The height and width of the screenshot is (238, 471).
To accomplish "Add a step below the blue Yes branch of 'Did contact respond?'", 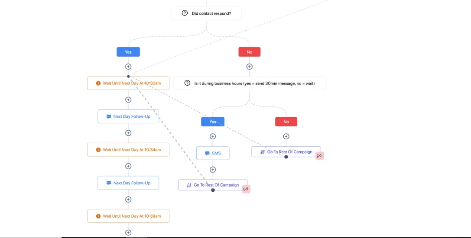I will pos(128,67).
